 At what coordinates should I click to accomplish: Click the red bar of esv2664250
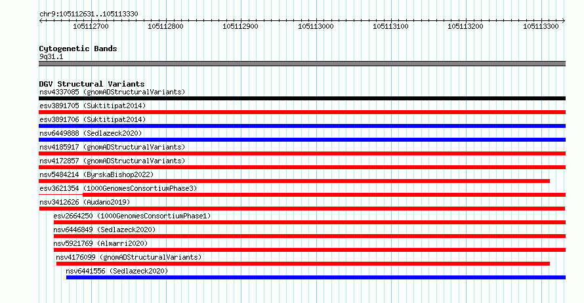(x=310, y=222)
